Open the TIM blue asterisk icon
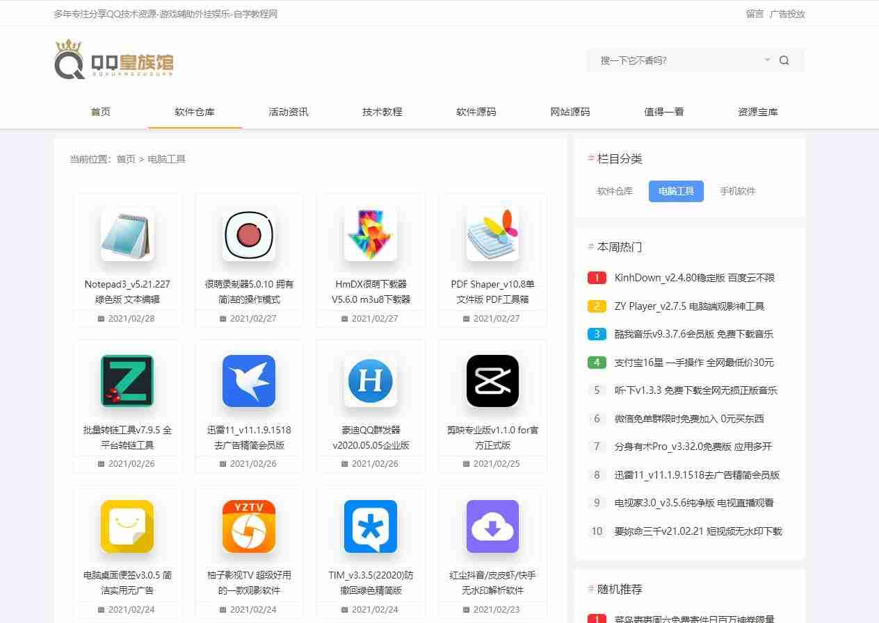 [371, 526]
